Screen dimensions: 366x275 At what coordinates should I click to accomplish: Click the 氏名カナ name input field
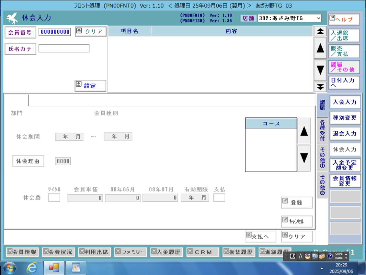coord(64,49)
